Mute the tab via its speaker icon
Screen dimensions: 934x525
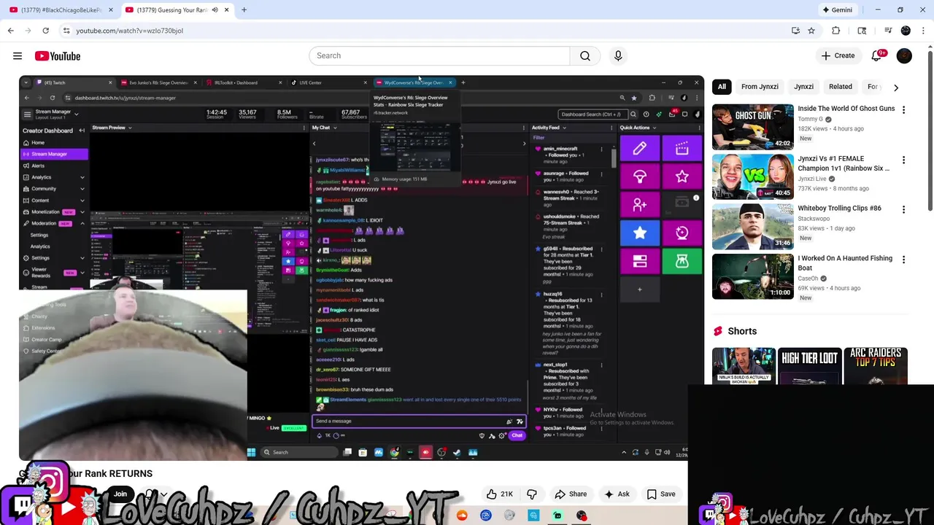(x=215, y=10)
